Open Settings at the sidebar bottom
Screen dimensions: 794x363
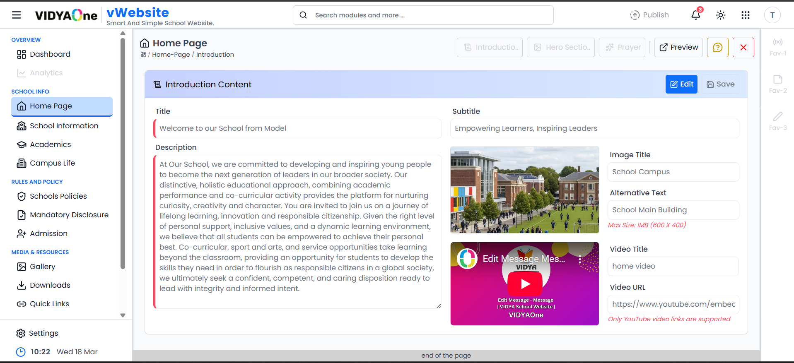(37, 333)
